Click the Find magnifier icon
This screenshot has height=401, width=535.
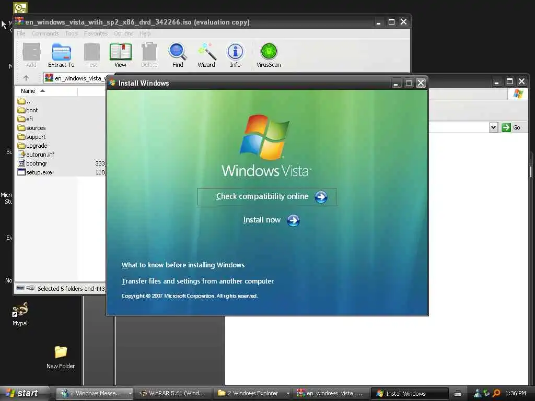178,55
